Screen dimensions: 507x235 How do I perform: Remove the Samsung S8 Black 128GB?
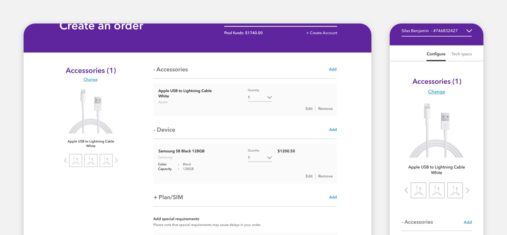click(x=325, y=176)
